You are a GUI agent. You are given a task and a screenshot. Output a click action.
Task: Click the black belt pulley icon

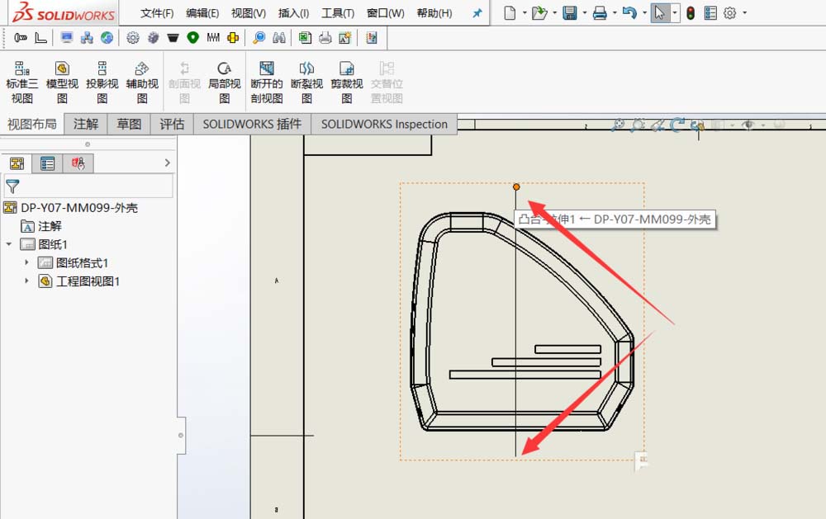pos(173,37)
